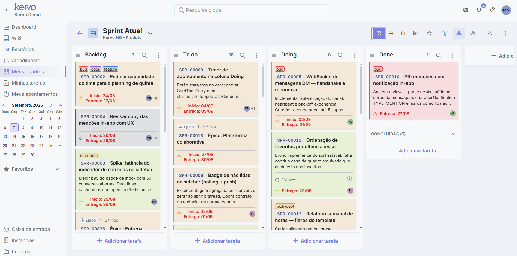Open the board filter funnel

445,34
